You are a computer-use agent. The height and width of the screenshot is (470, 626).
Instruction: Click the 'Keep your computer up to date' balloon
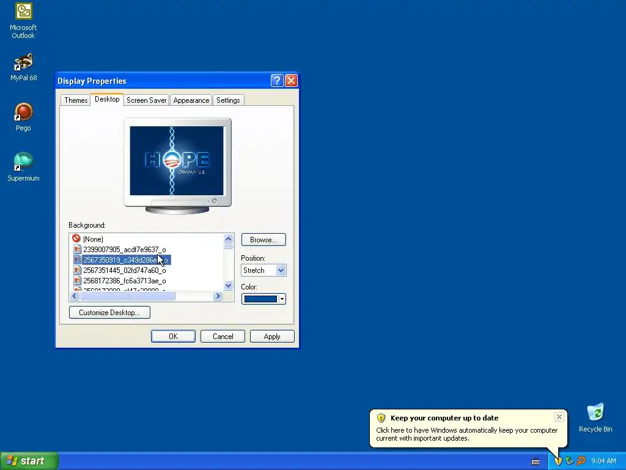[x=468, y=428]
